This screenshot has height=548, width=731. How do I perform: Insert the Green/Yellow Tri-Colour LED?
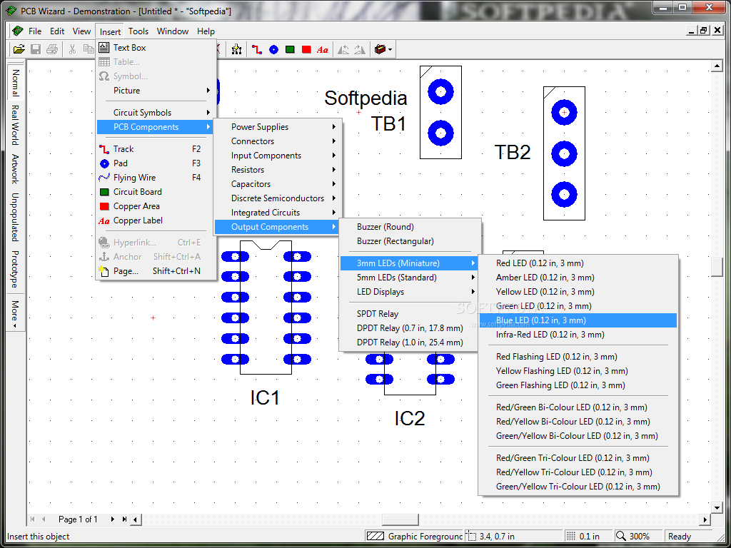(578, 487)
